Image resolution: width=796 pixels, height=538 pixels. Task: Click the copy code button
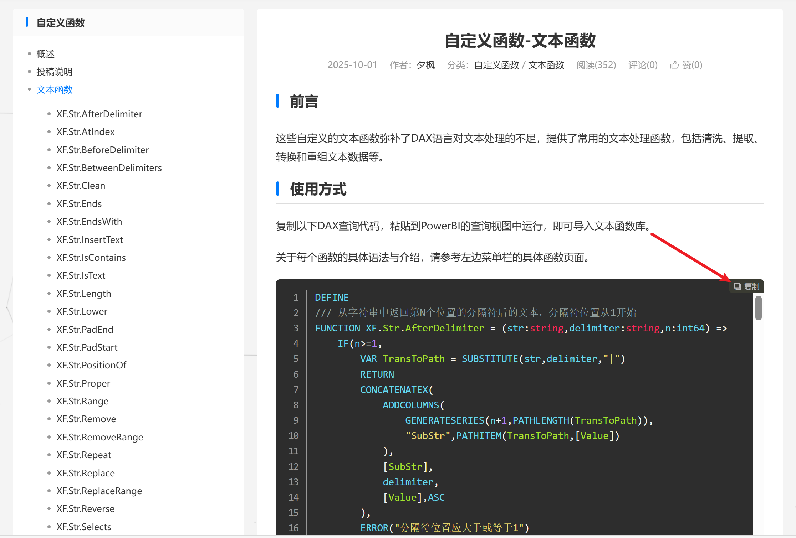[x=747, y=286]
